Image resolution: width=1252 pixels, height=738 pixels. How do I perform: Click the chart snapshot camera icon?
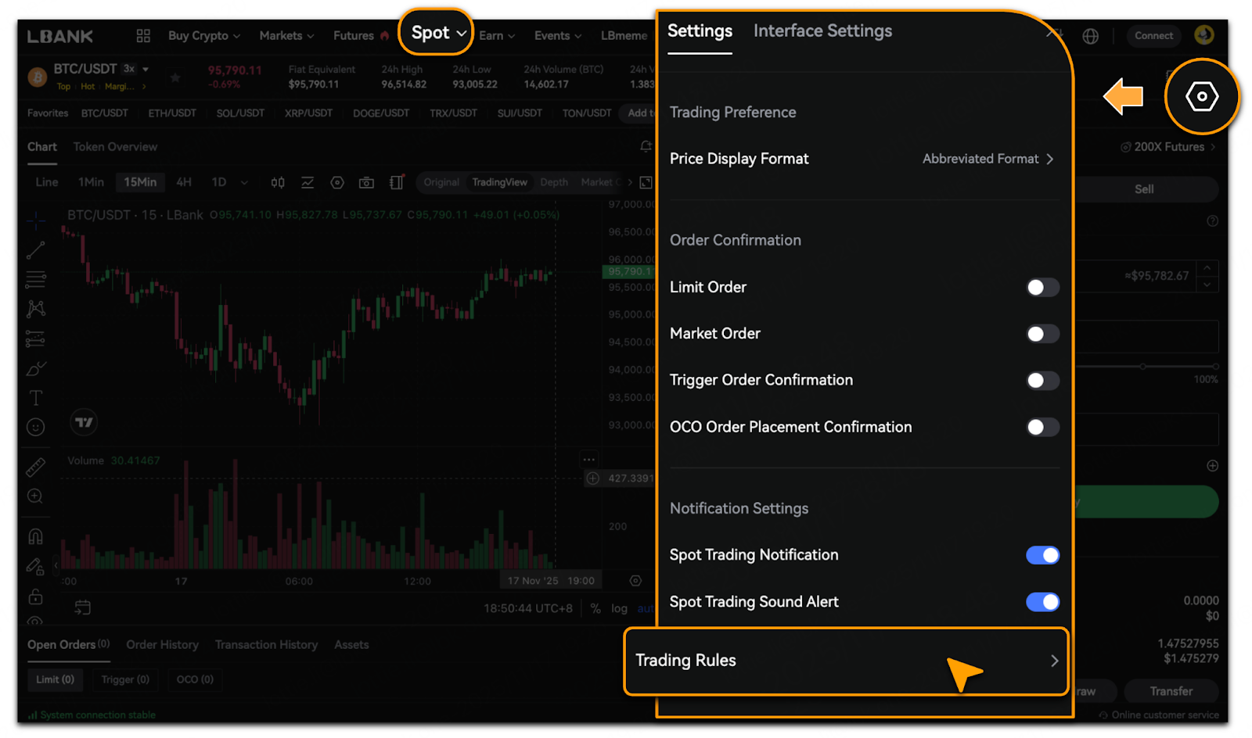(x=366, y=183)
